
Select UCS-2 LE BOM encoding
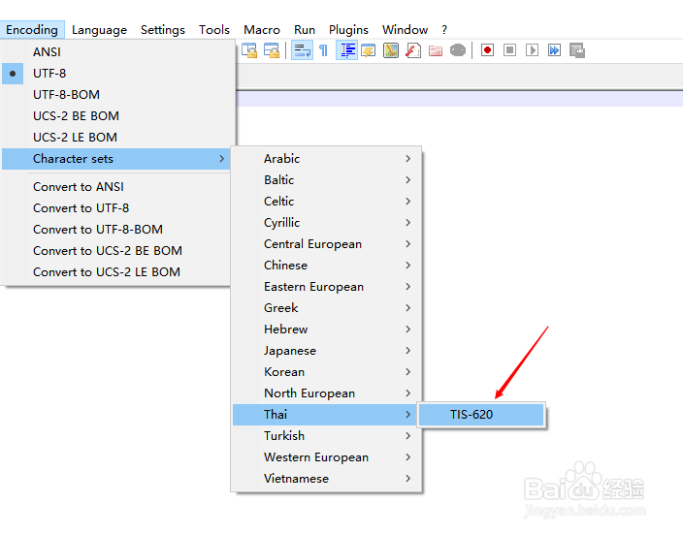pos(118,137)
